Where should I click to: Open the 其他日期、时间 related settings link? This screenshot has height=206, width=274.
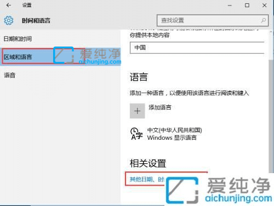(x=147, y=179)
